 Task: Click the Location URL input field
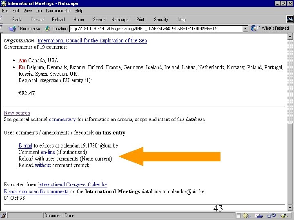pos(156,29)
